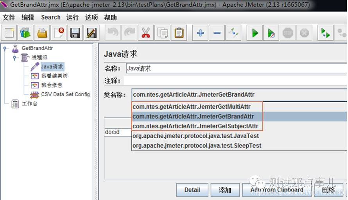The width and height of the screenshot is (348, 200).
Task: Click the Cut scissors icon
Action: point(146,33)
